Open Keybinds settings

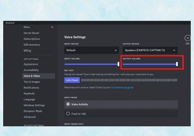point(29,94)
